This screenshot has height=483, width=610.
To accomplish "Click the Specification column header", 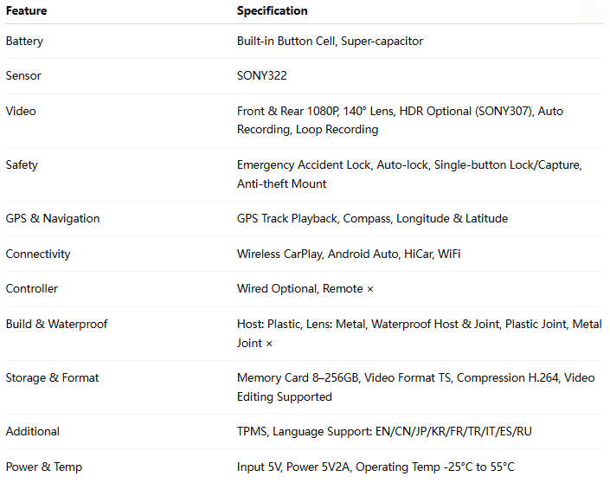I will (x=272, y=11).
